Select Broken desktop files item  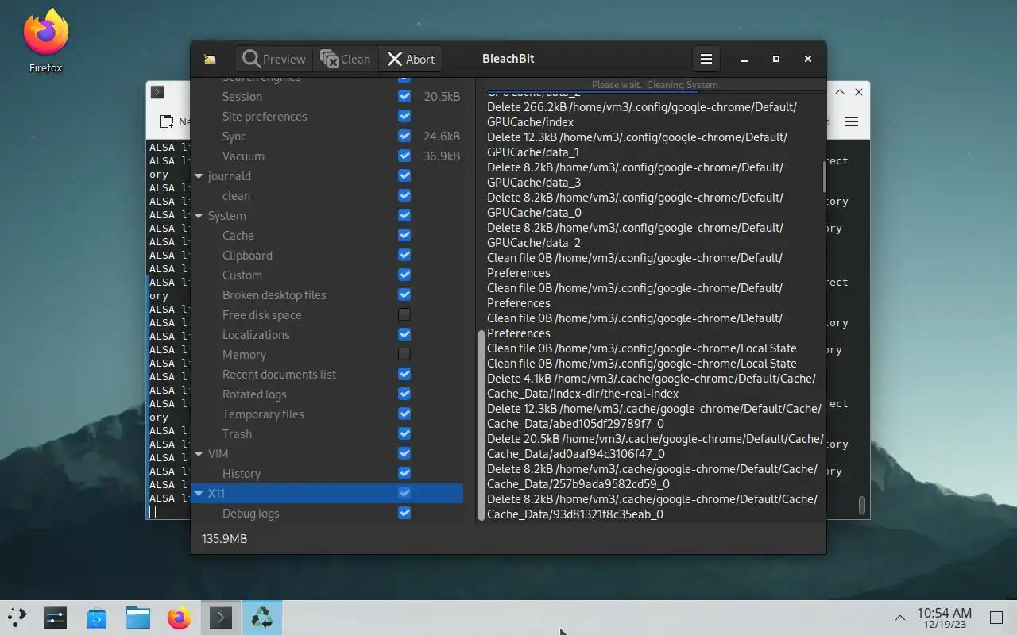coord(274,294)
